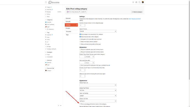Open the Default Topic List dropdown
Screen dimensions: 190x107
click(98, 85)
